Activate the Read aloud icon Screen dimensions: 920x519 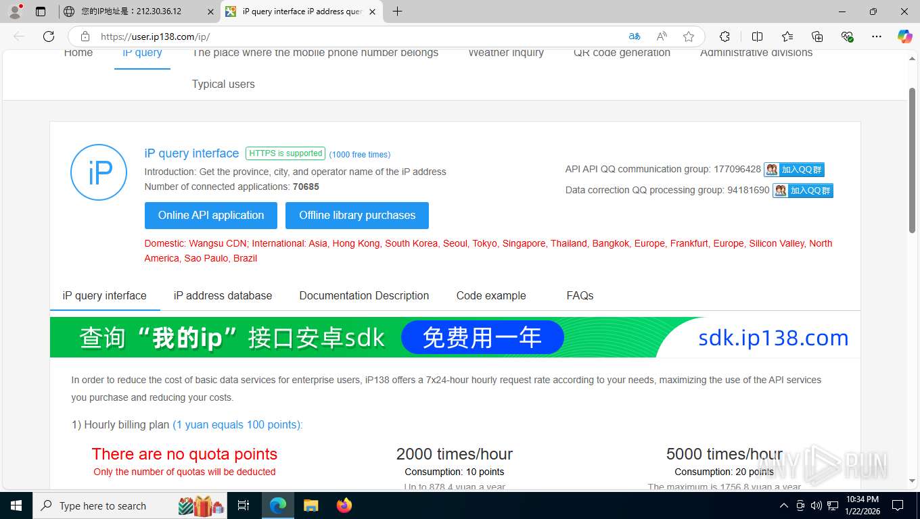click(662, 36)
